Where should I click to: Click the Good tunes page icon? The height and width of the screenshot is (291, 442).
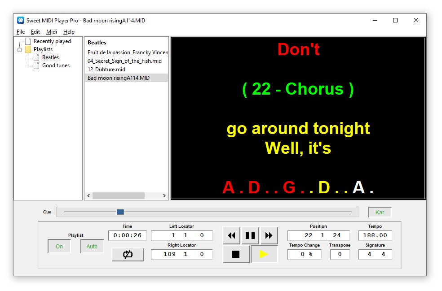pyautogui.click(x=36, y=66)
